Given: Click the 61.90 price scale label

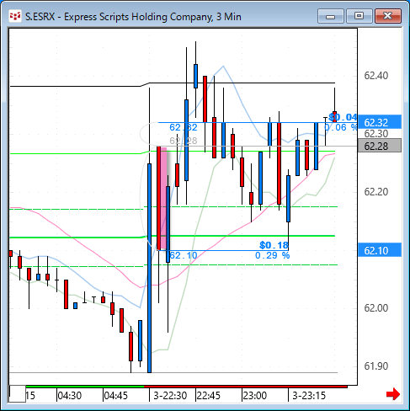Looking at the screenshot, I should tap(376, 366).
